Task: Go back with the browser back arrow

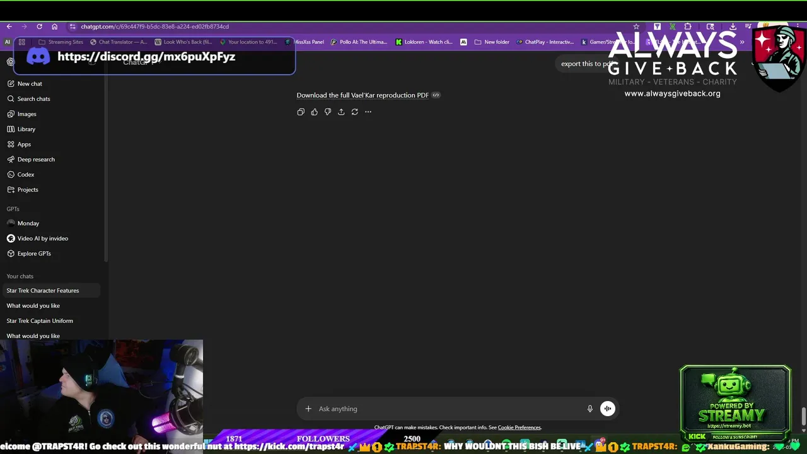Action: pyautogui.click(x=9, y=26)
